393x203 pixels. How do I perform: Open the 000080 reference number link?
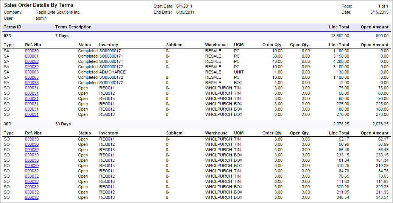coord(32,51)
